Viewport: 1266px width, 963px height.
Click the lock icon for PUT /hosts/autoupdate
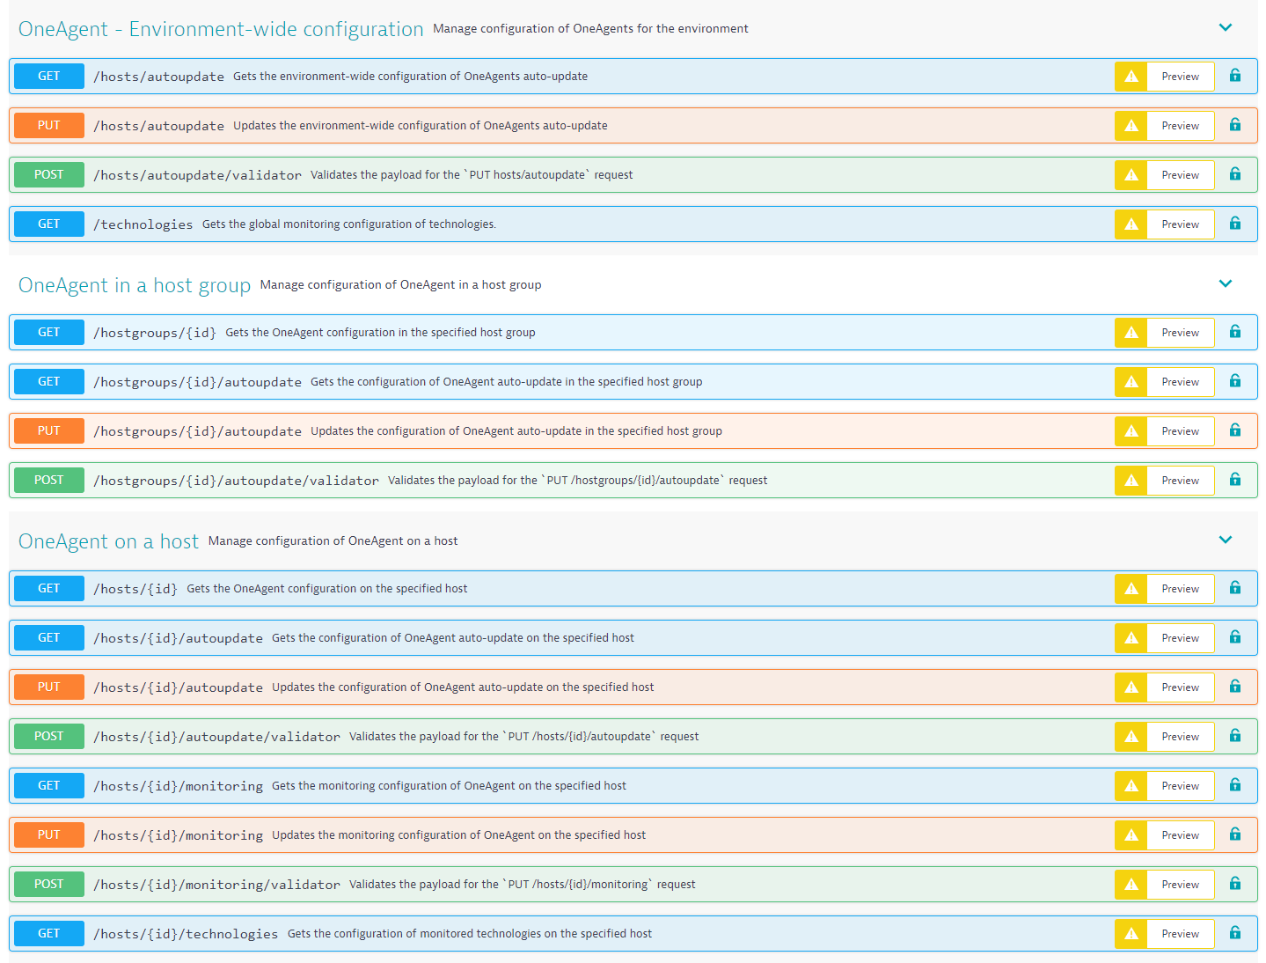[1235, 125]
